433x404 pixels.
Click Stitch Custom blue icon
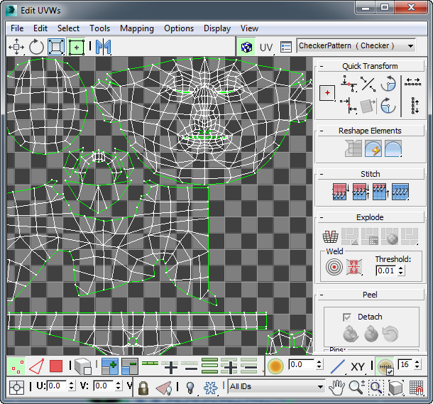(x=400, y=192)
